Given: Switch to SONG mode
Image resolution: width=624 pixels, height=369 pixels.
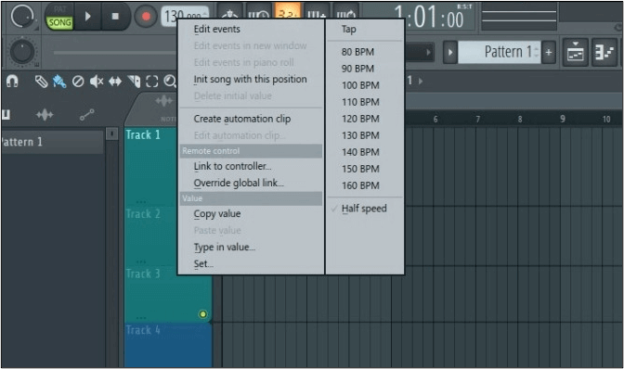Looking at the screenshot, I should pyautogui.click(x=59, y=22).
